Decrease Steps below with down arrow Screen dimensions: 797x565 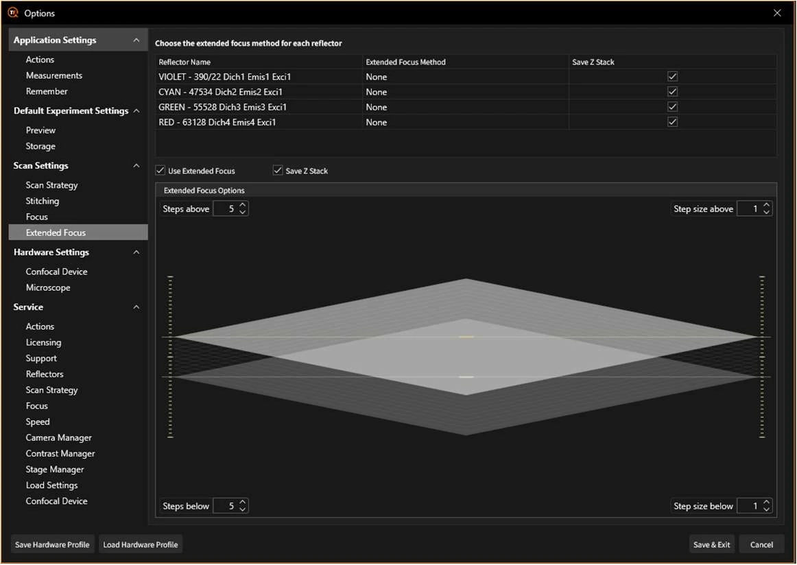point(242,509)
